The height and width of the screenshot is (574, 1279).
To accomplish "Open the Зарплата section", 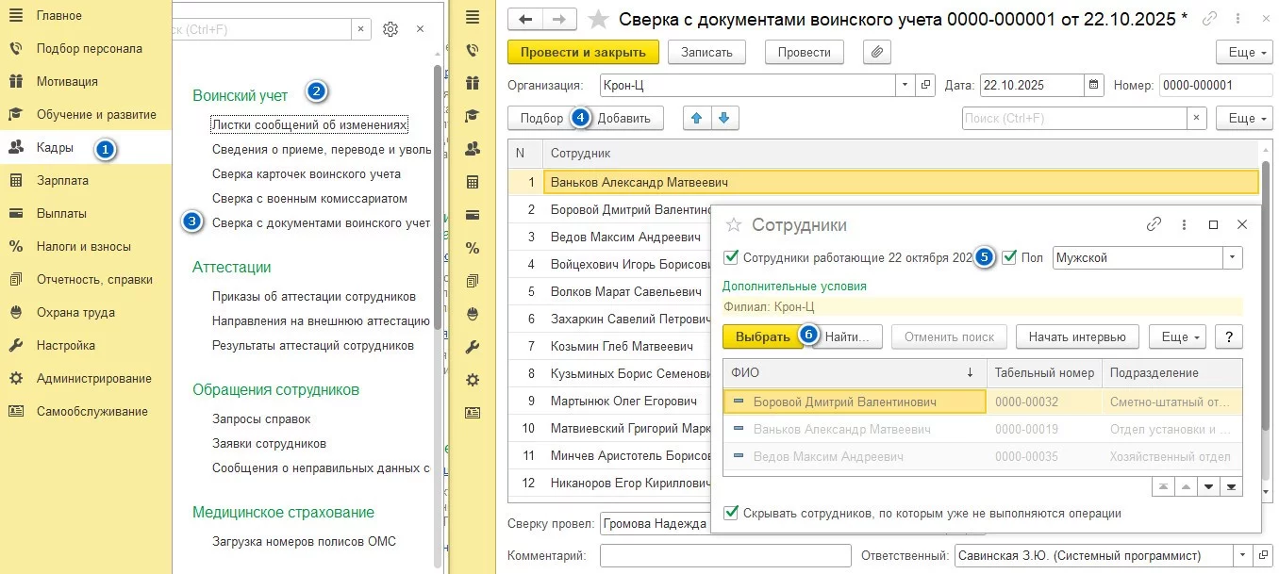I will [x=62, y=180].
